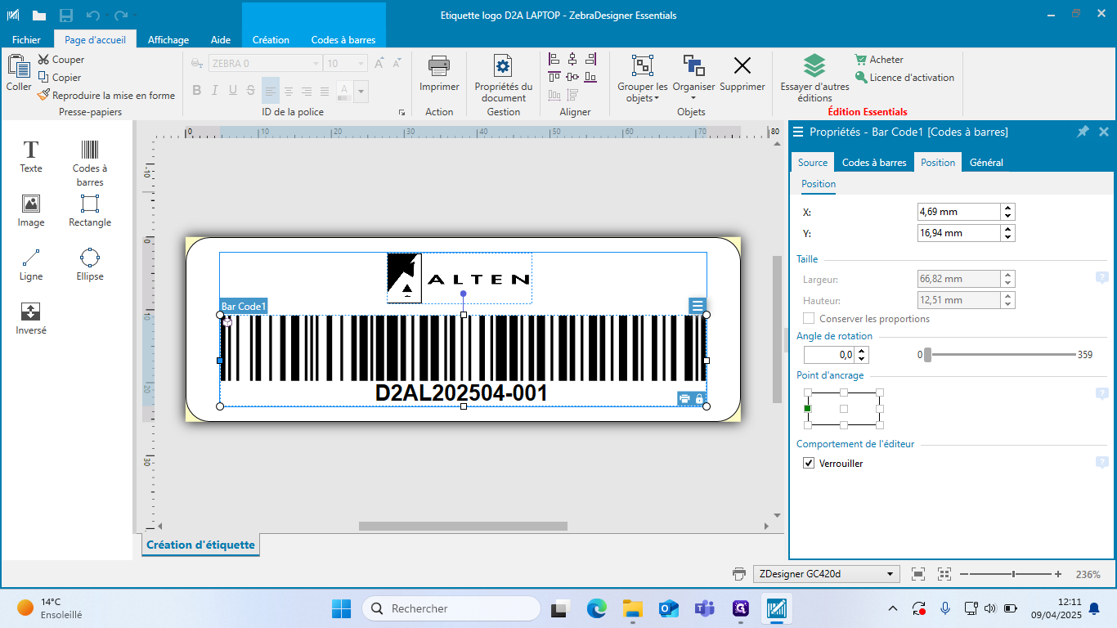Select the Texte tool
This screenshot has height=628, width=1117.
click(31, 156)
